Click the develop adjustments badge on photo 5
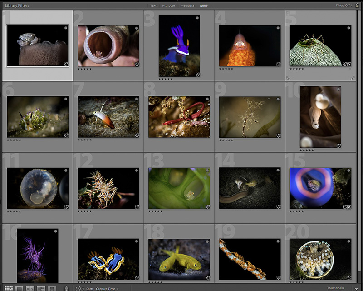Screen dimensions: 363x291 tap(349, 65)
